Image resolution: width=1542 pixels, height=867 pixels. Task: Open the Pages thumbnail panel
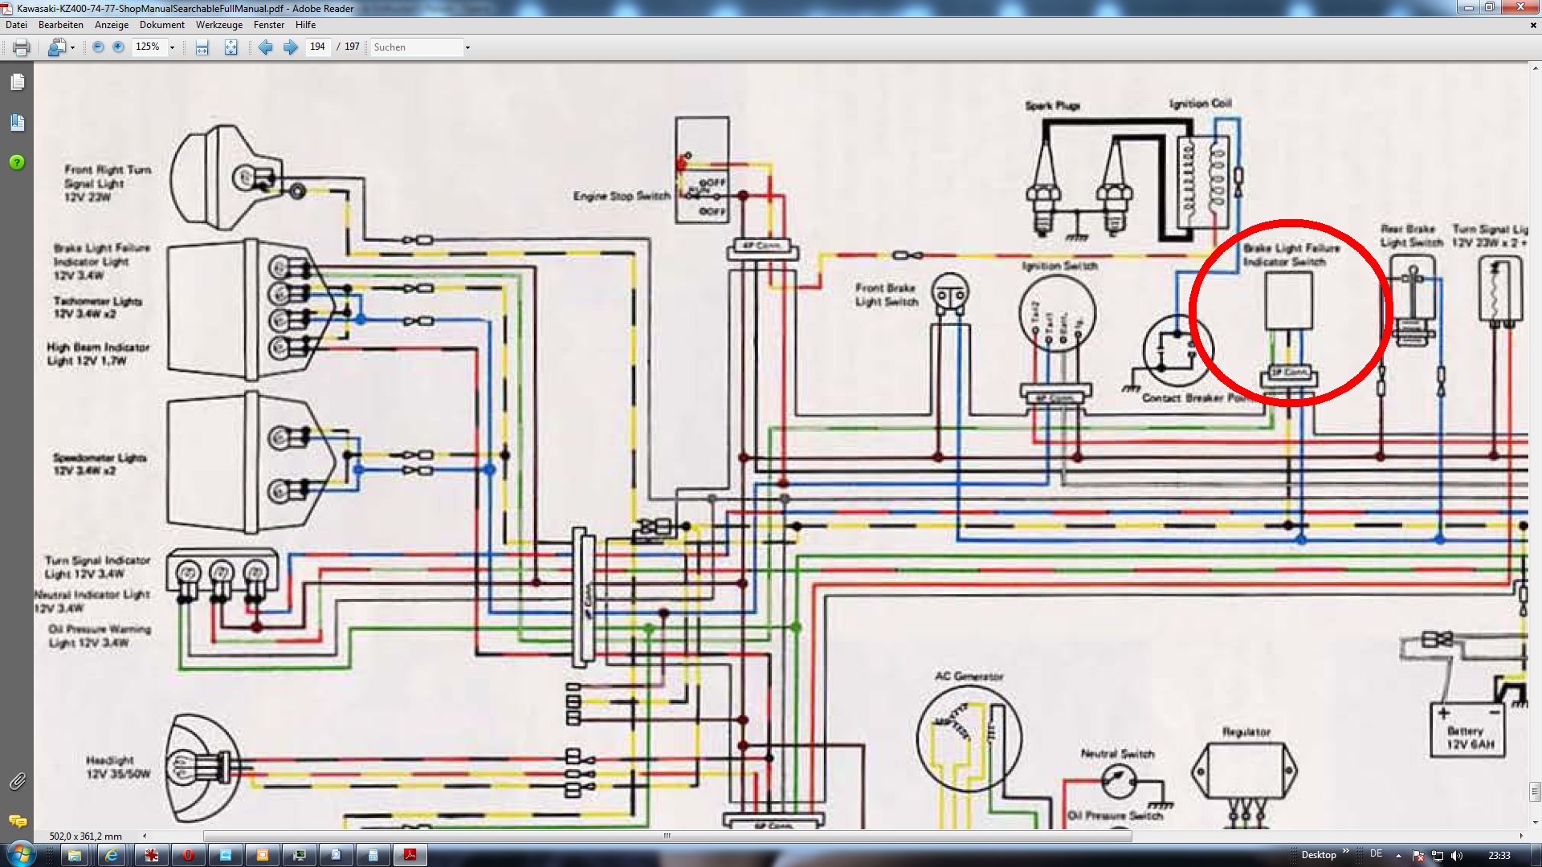coord(17,83)
